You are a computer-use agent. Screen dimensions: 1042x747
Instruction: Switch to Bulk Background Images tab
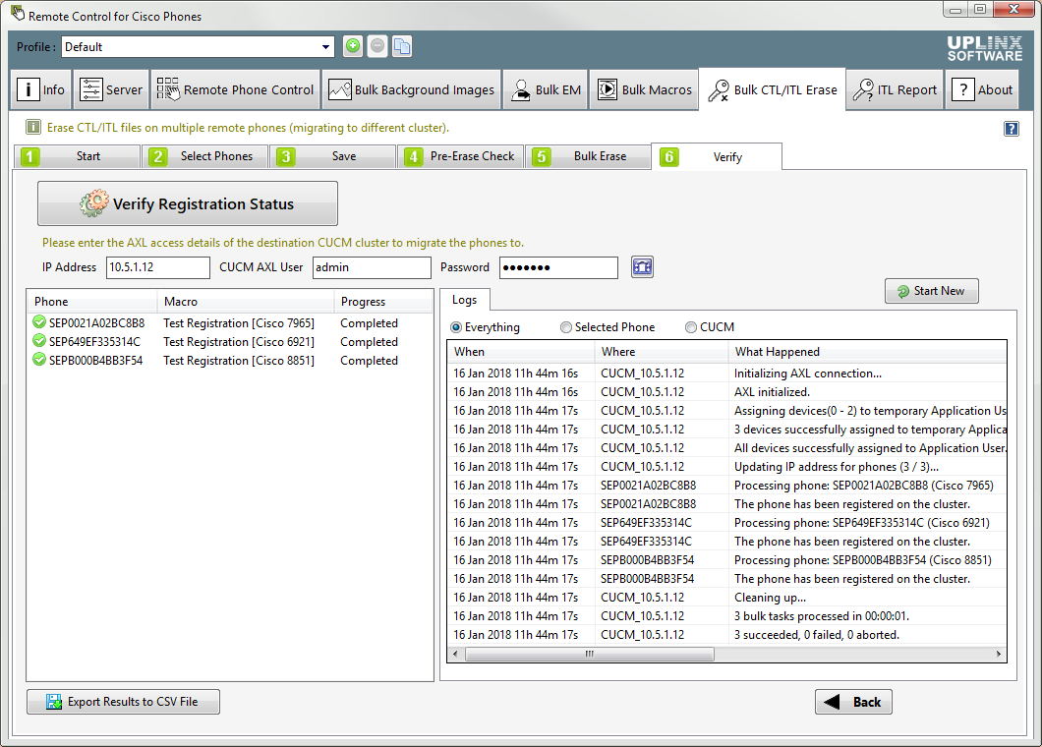(411, 89)
